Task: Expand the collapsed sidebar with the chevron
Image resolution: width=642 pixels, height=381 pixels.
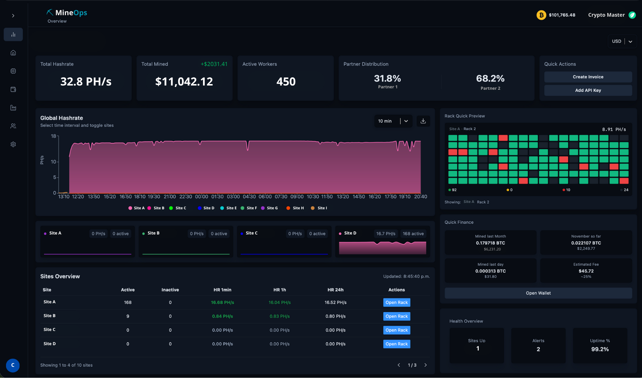Action: pos(13,16)
